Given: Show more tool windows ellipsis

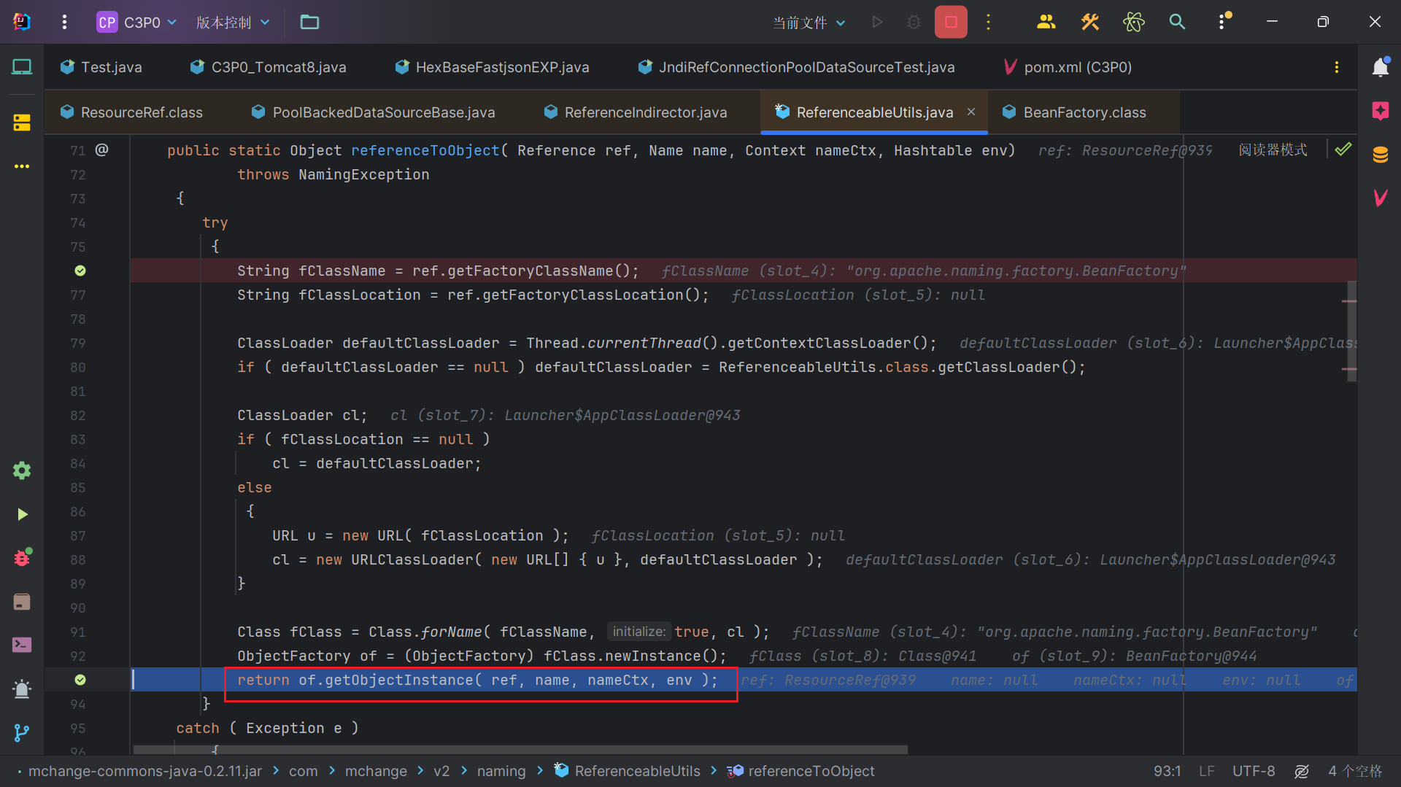Looking at the screenshot, I should 22,166.
